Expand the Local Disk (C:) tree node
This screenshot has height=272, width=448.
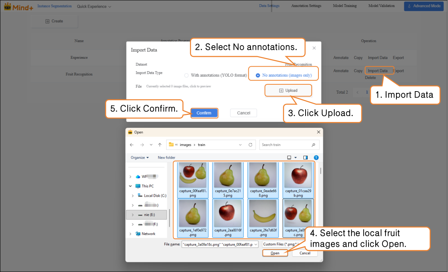tap(133, 196)
